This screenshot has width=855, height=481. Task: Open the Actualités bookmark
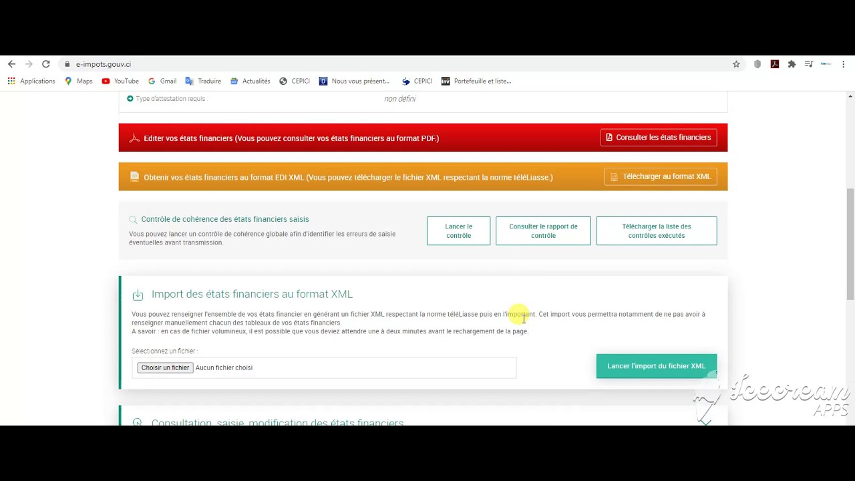[x=250, y=81]
